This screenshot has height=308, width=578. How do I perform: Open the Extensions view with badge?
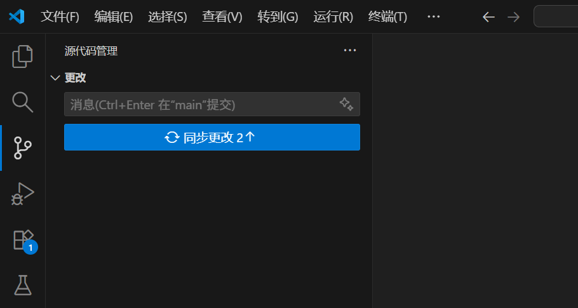click(x=24, y=241)
